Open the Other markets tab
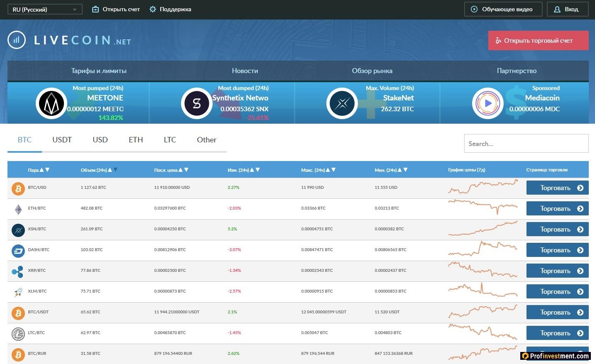The height and width of the screenshot is (364, 595). pos(206,140)
